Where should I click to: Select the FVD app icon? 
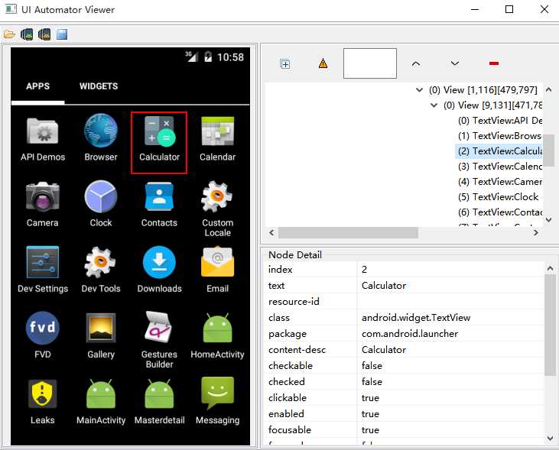[x=42, y=328]
